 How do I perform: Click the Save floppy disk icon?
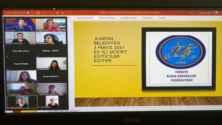(x=38, y=13)
